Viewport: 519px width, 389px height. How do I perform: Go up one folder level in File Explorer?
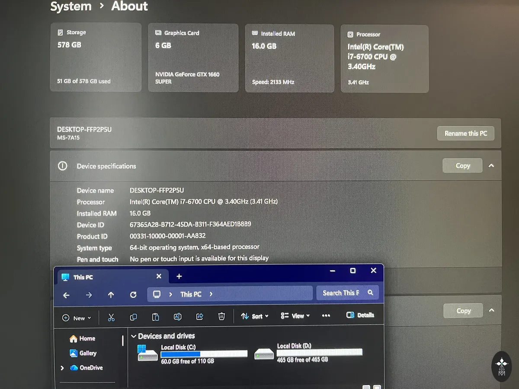pyautogui.click(x=111, y=295)
